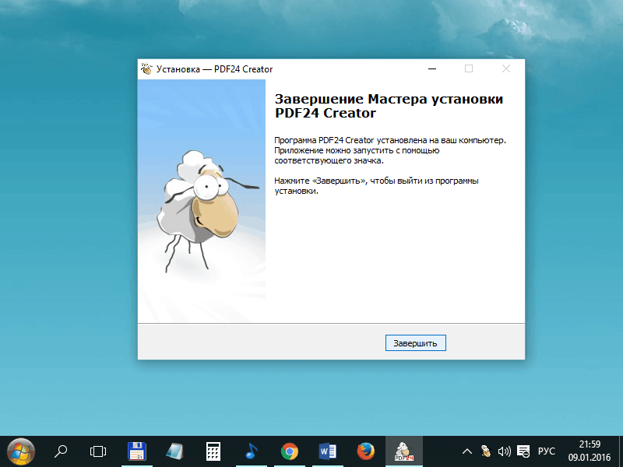The height and width of the screenshot is (467, 623).
Task: Open taskbar search magnifier
Action: [61, 451]
